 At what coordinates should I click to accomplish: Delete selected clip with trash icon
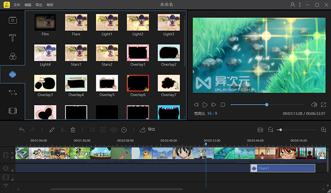73,130
